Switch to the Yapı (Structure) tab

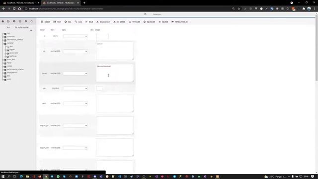[x=57, y=22]
